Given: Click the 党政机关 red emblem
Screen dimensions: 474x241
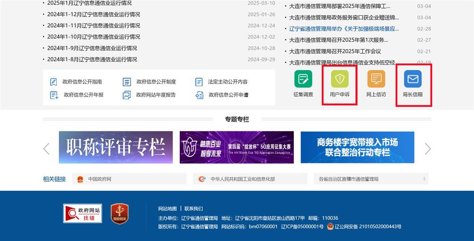Looking at the screenshot, I should click(x=119, y=214).
